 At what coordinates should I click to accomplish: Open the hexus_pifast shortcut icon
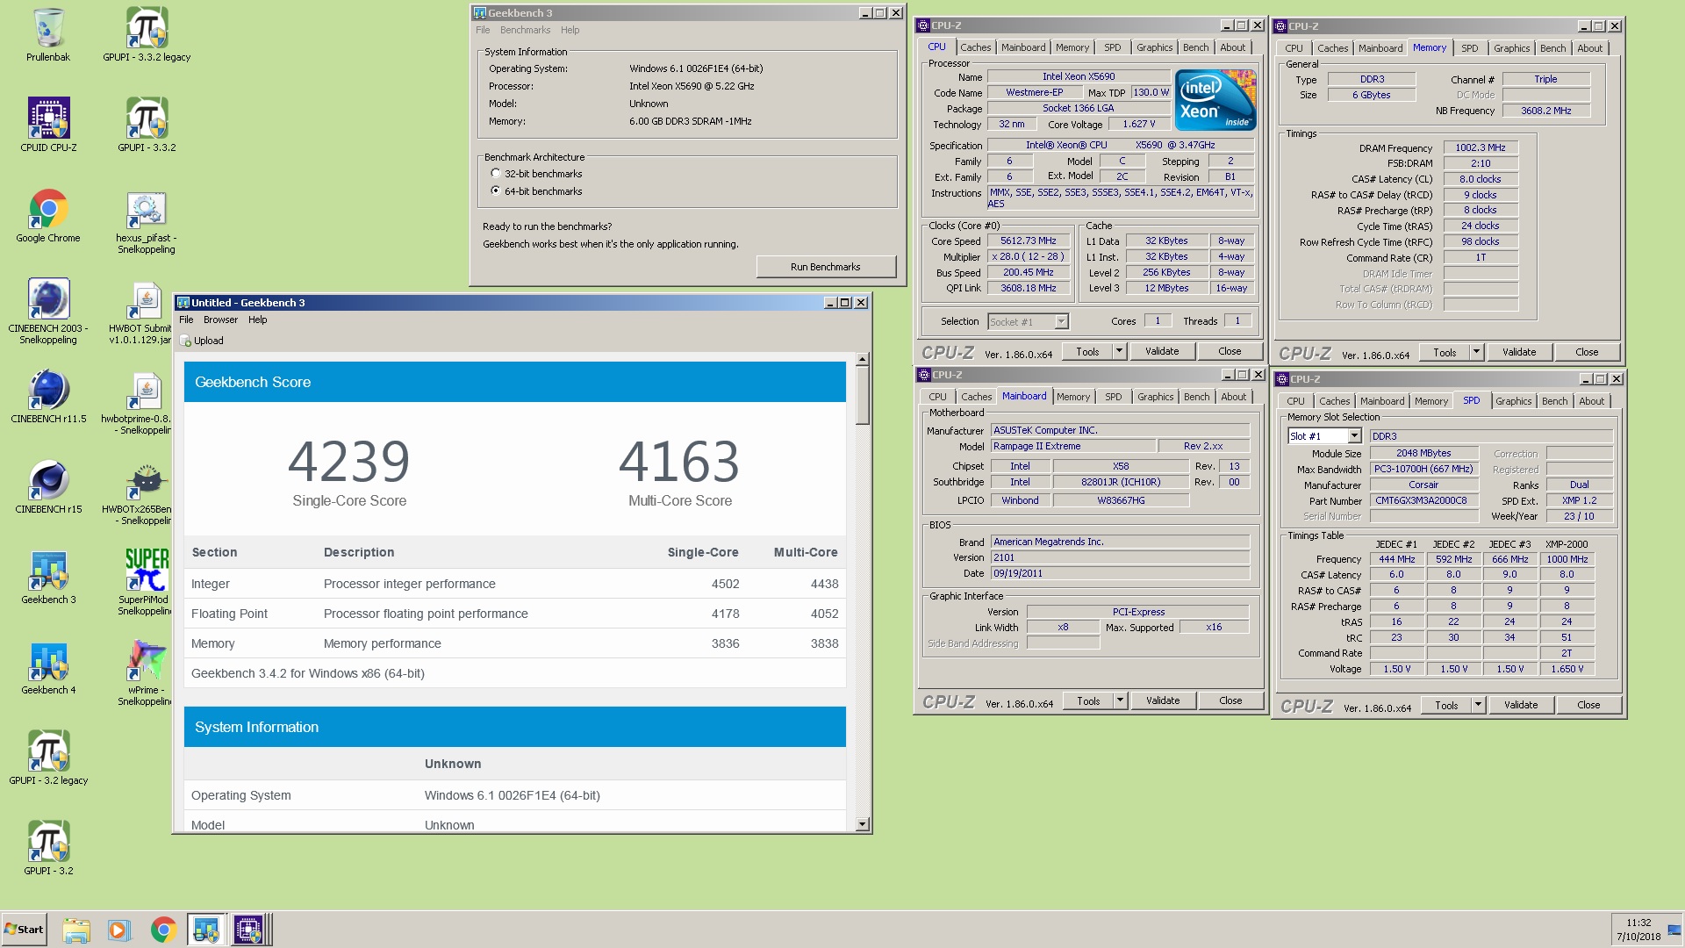pyautogui.click(x=147, y=221)
